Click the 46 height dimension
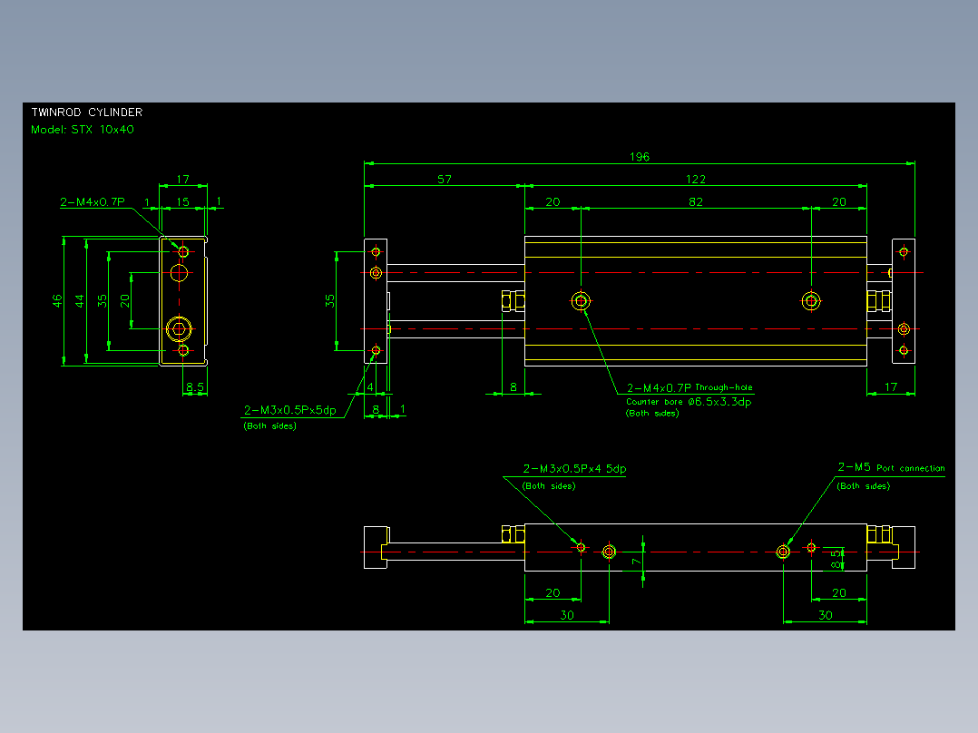Screen dimensions: 978x733 coord(57,300)
